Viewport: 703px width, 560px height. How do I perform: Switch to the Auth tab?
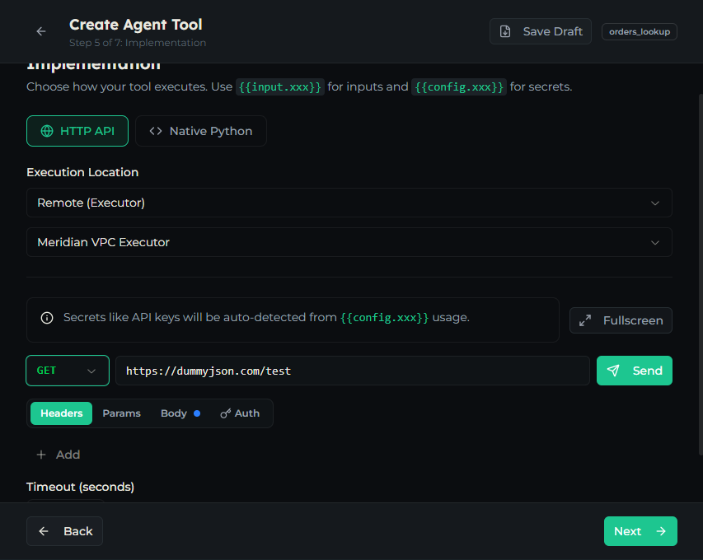[x=240, y=413]
